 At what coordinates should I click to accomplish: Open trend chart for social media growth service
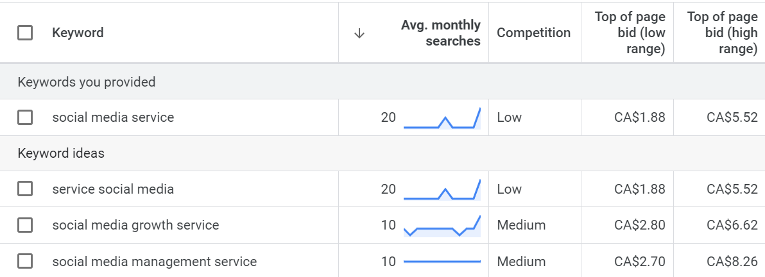point(442,226)
